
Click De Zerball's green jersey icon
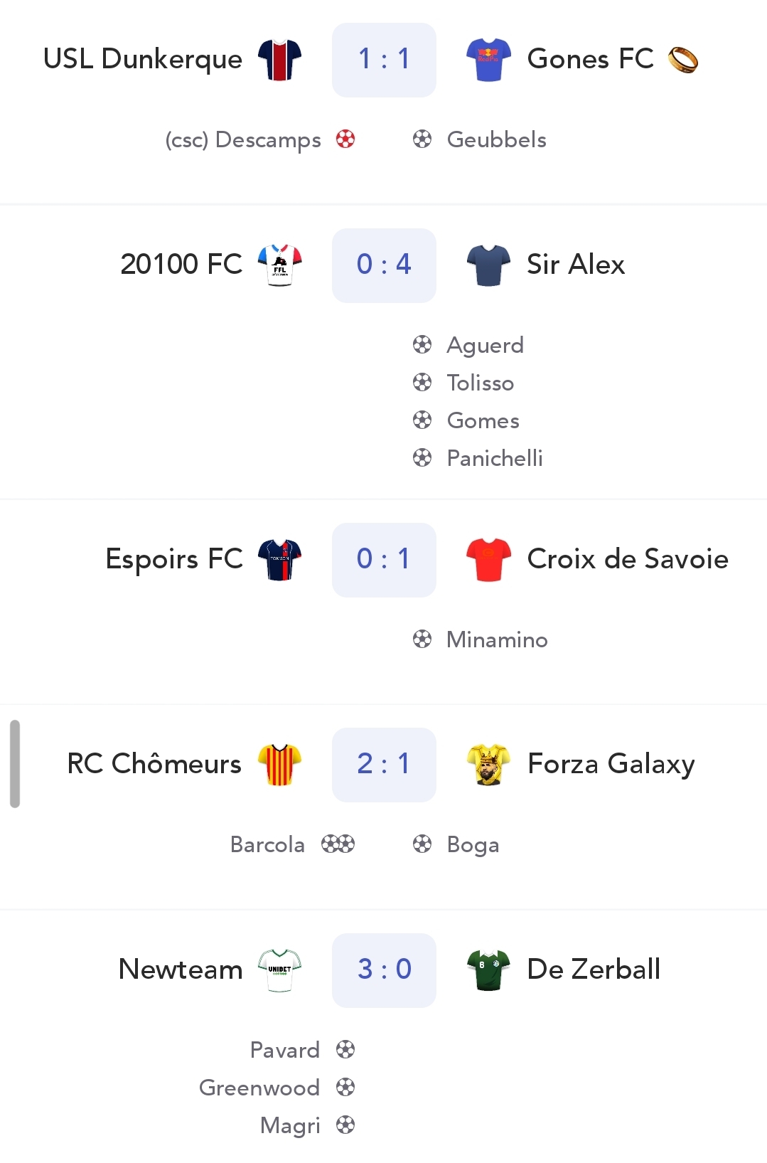point(488,970)
